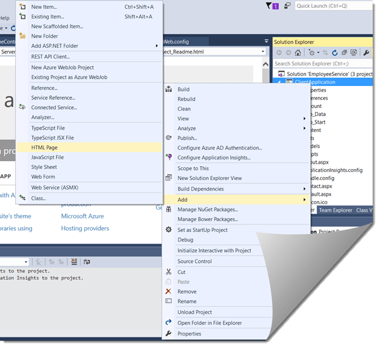Click in Quick Launch search box
The image size is (378, 346).
333,6
